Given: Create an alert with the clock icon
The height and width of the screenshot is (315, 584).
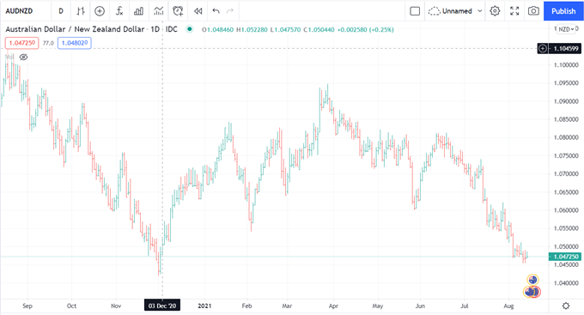Looking at the screenshot, I should (x=178, y=11).
